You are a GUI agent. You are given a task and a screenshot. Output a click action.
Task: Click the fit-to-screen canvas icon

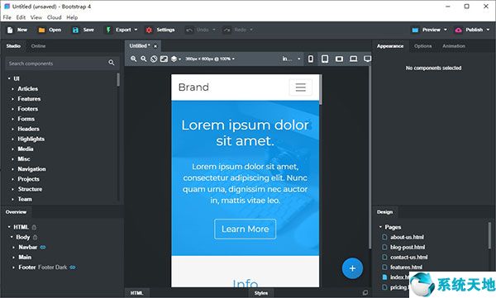tap(164, 59)
